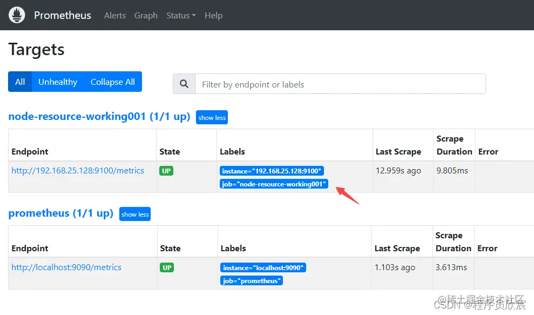This screenshot has width=534, height=315.
Task: Go to the Alerts page
Action: click(x=115, y=15)
